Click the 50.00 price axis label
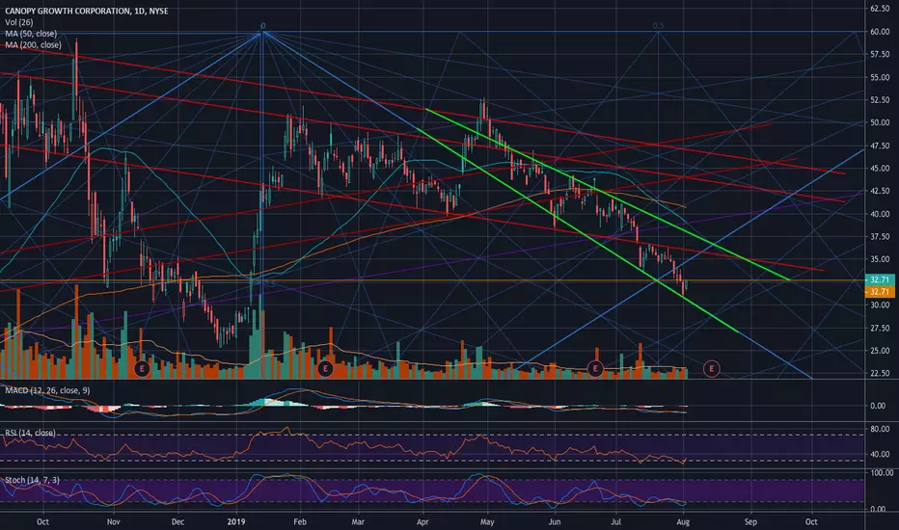This screenshot has height=530, width=899. coord(880,122)
